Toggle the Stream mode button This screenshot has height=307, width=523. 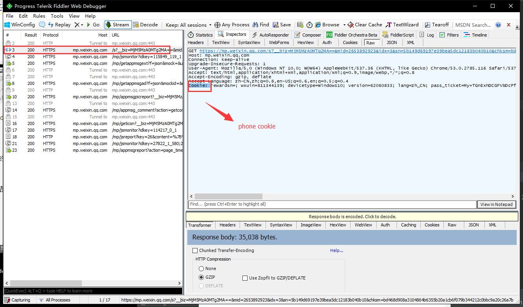(118, 25)
